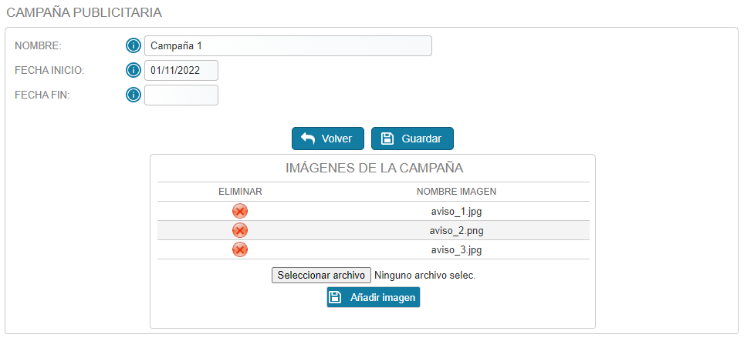Delete aviso_1.jpg with its red X icon
744x341 pixels.
(x=240, y=212)
